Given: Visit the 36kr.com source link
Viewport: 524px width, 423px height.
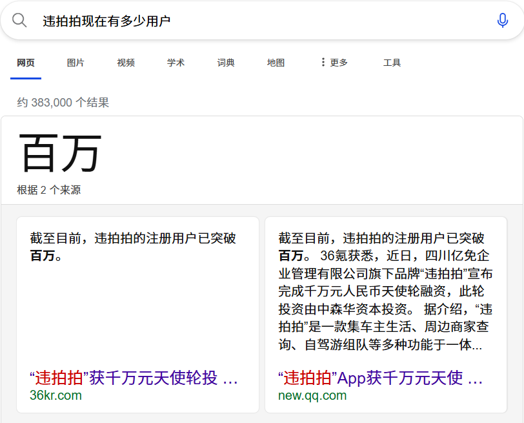Looking at the screenshot, I should click(55, 395).
